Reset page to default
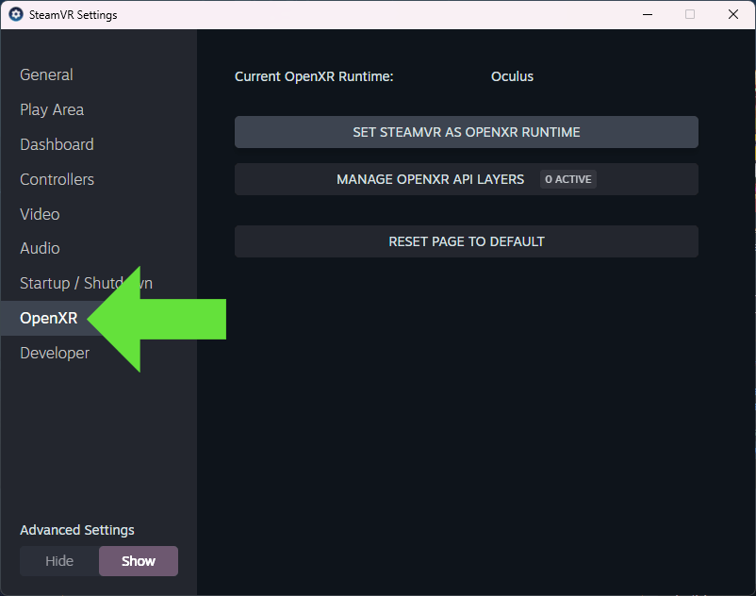Screen dimensions: 756x596 (467, 241)
